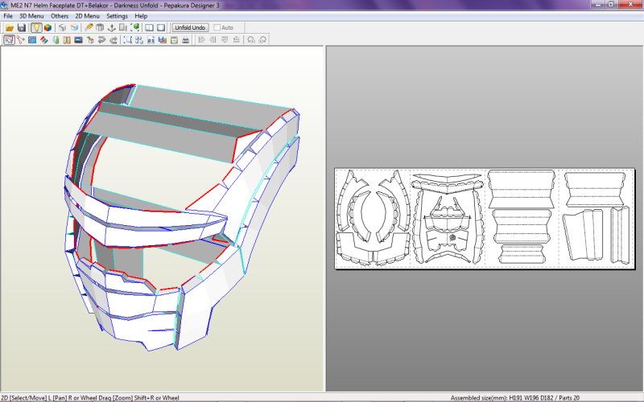Select the Select/Move parts tool

tap(9, 39)
